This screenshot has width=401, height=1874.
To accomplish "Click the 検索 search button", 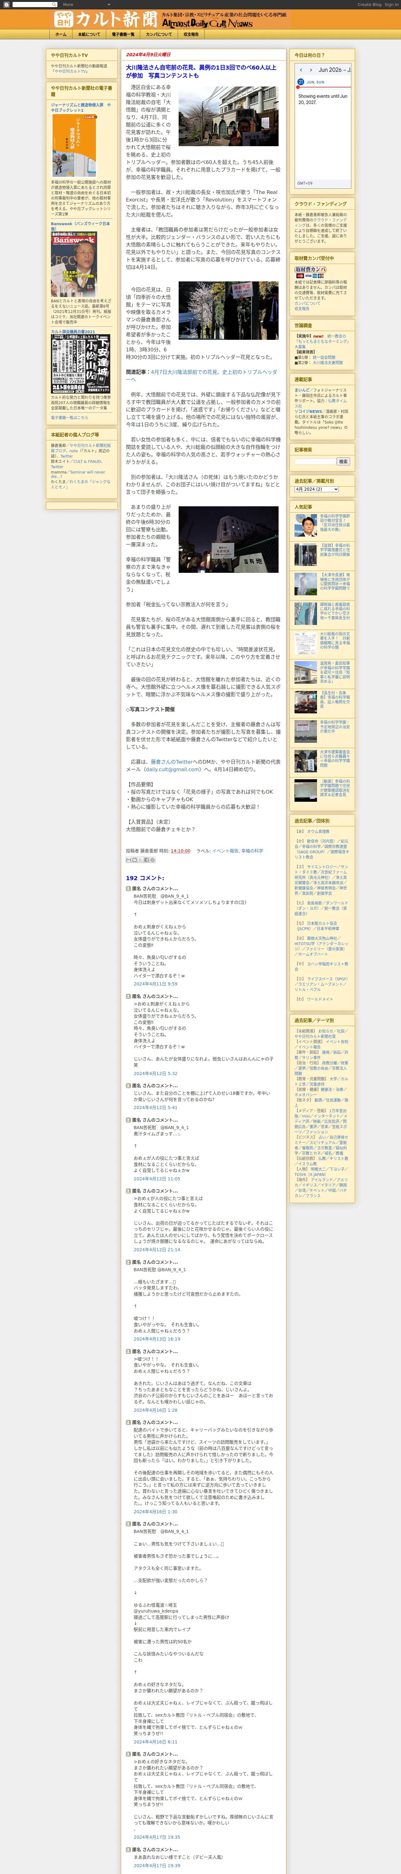I will tap(343, 461).
